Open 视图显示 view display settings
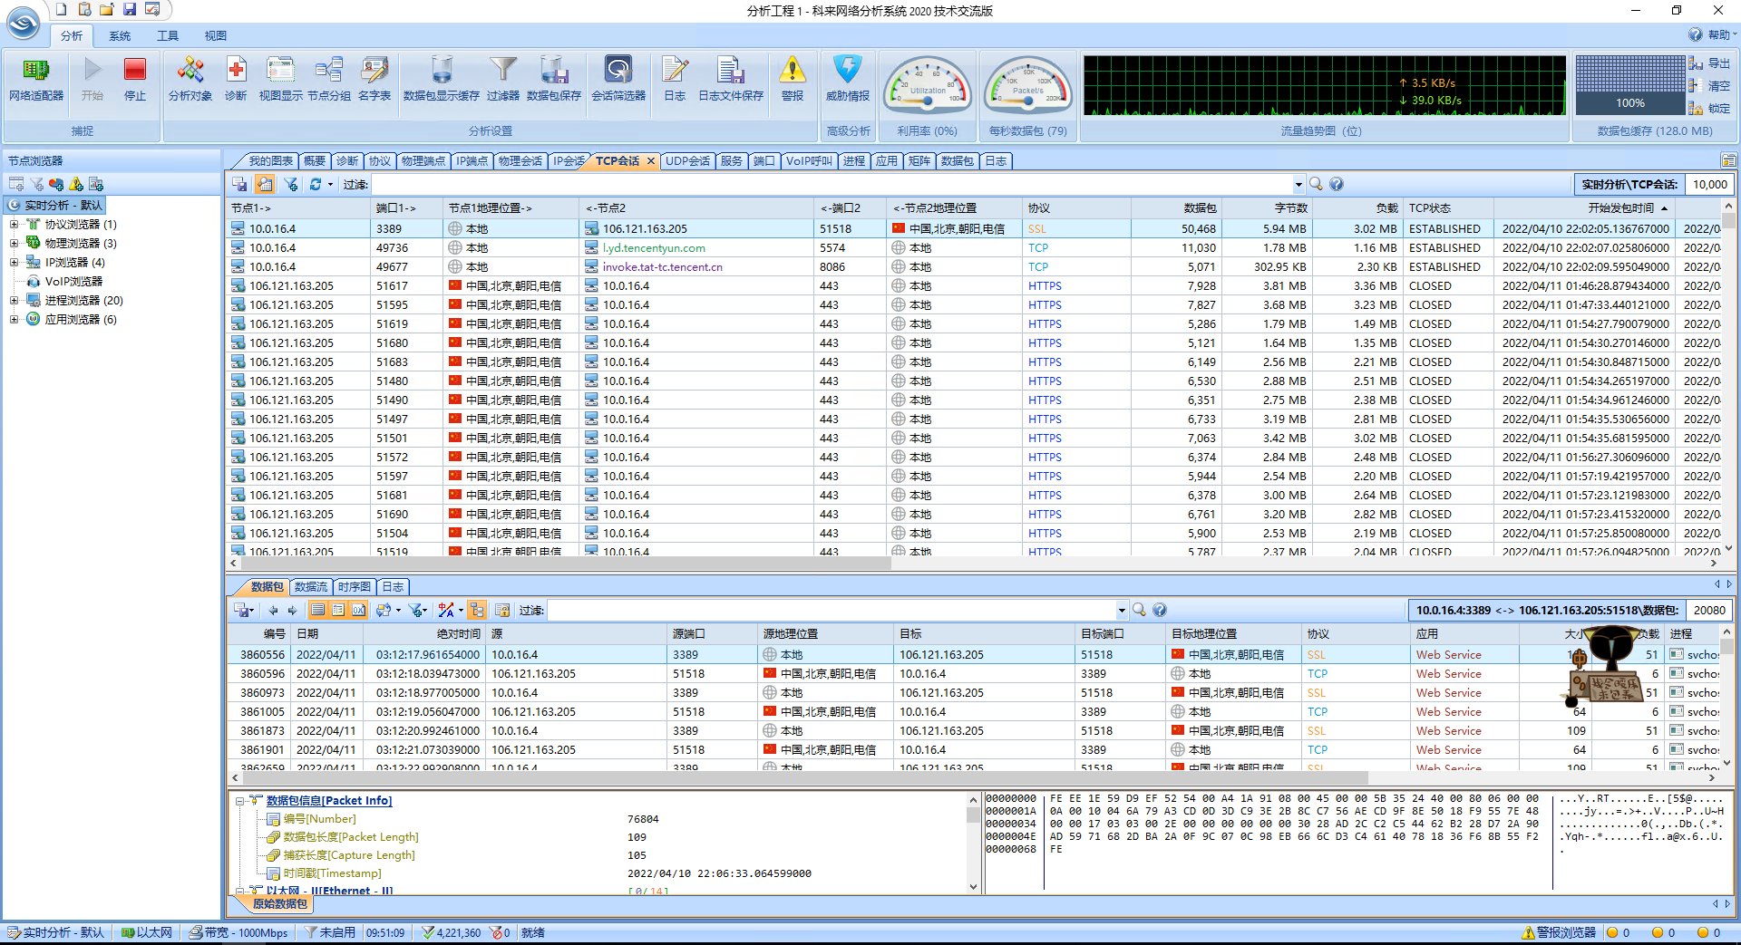 click(281, 79)
